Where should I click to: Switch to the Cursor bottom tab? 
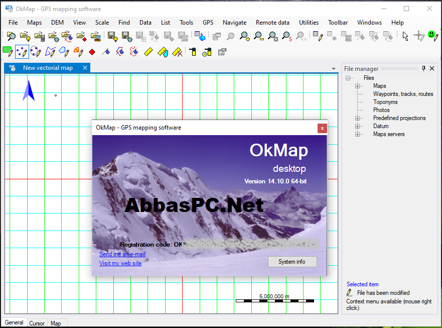[37, 323]
